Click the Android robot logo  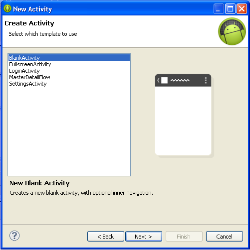tap(232, 31)
